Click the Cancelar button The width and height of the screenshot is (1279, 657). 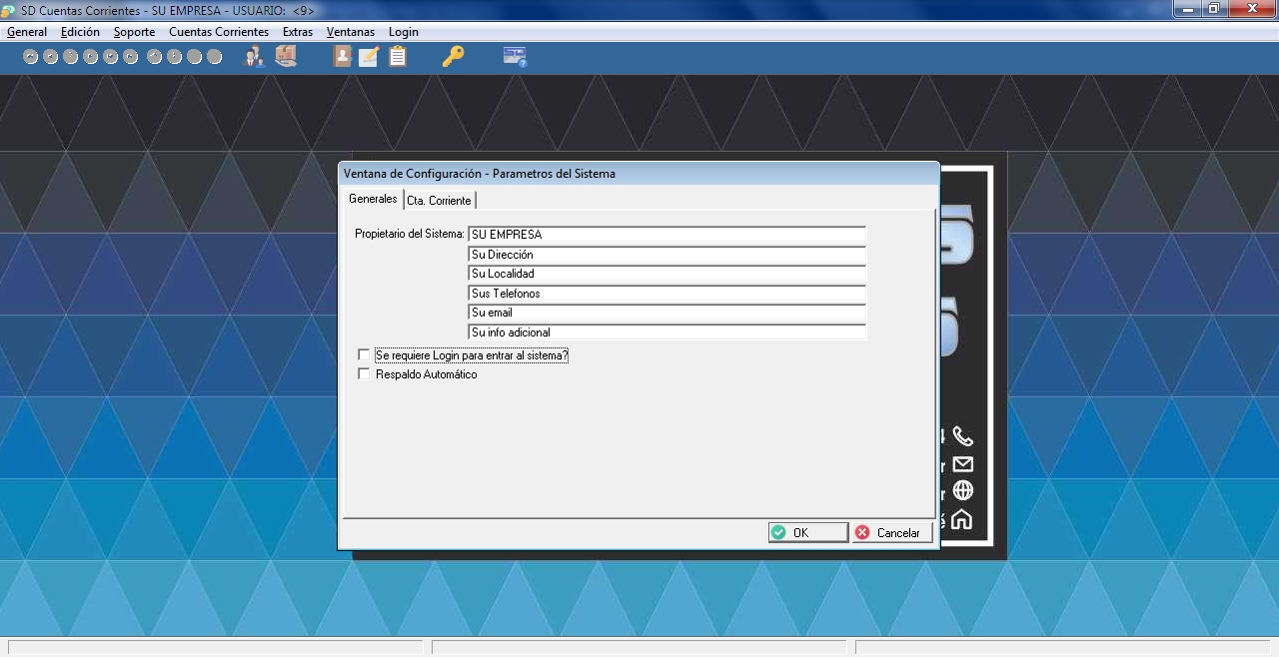(889, 533)
